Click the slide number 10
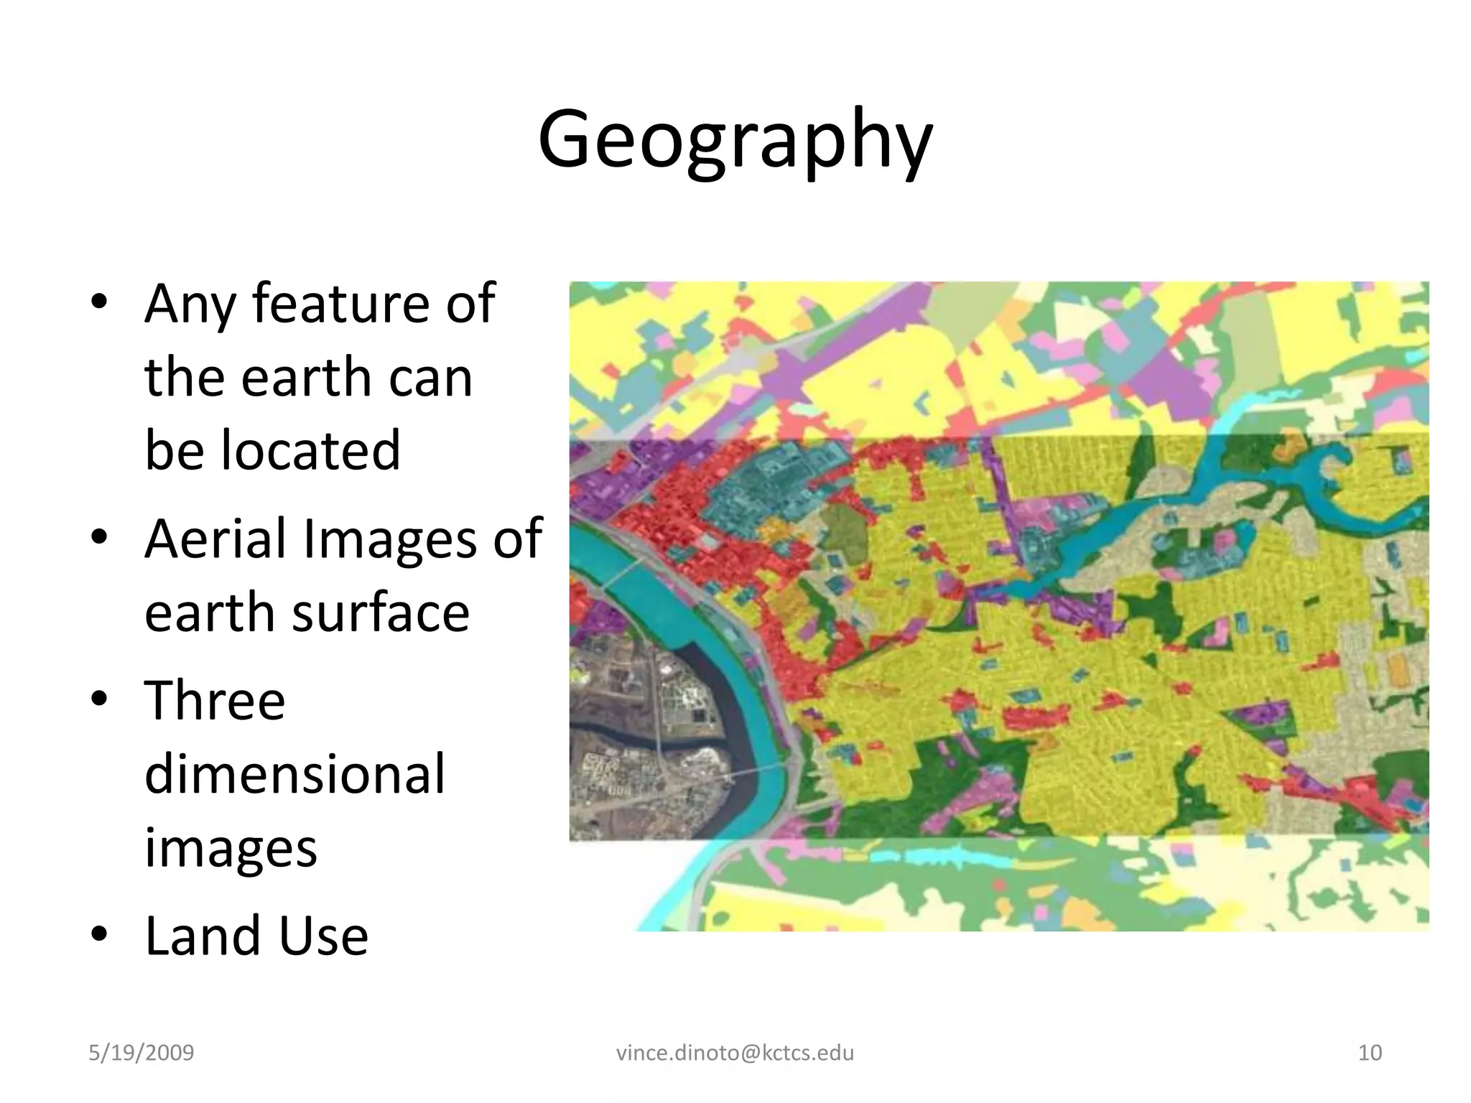 [x=1370, y=1053]
